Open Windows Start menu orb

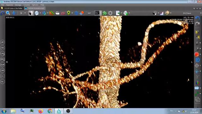tap(4, 111)
